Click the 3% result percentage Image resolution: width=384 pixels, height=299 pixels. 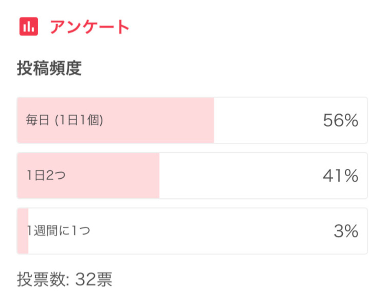[x=346, y=231]
